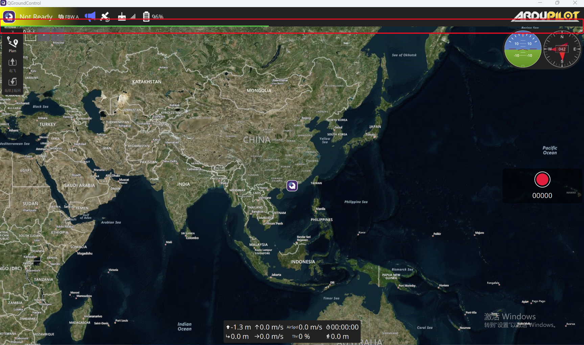Zoom out the map with minus button
Screen dimensions: 584x345
tap(58, 35)
